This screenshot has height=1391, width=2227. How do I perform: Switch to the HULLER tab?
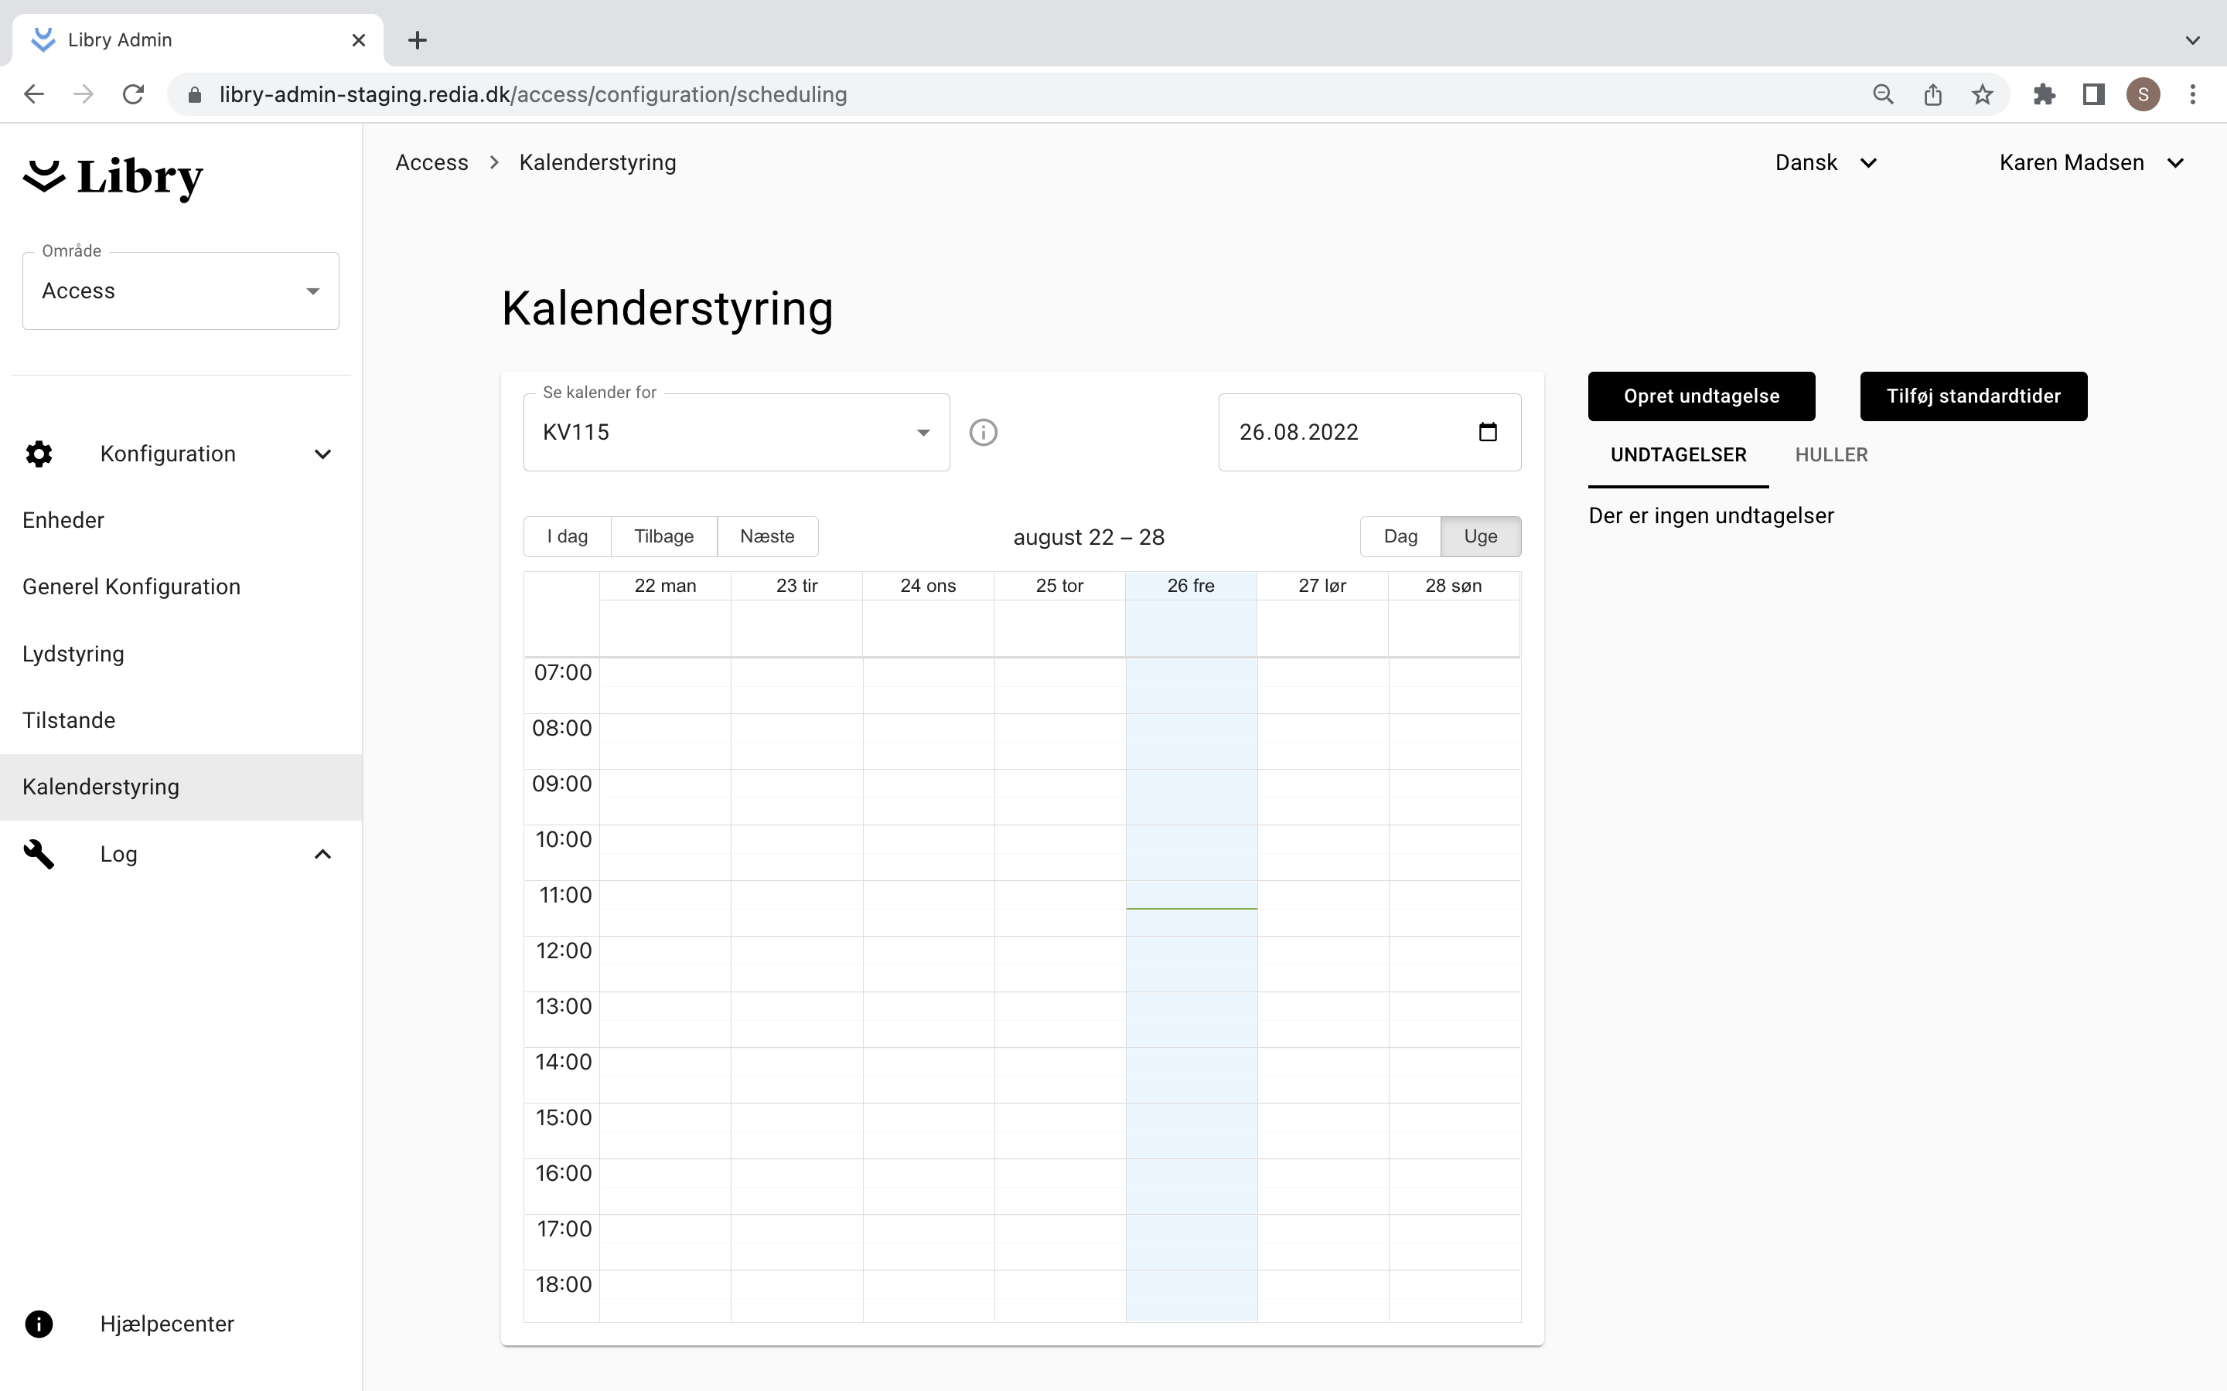click(1830, 454)
